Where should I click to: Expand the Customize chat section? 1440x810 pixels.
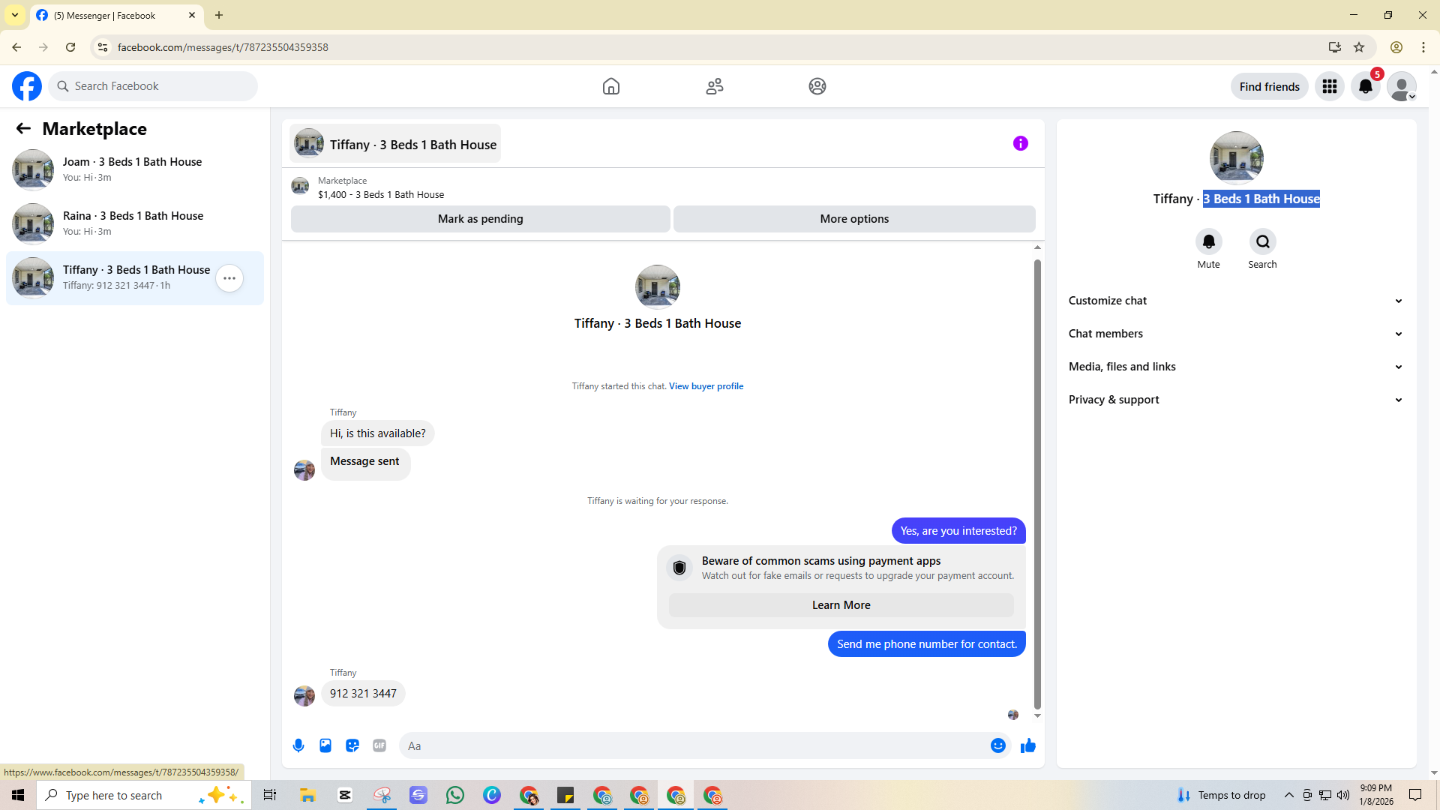point(1236,301)
